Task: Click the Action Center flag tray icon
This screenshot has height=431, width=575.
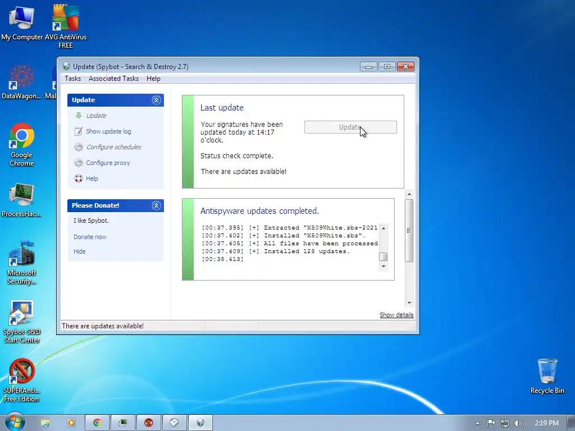Action: click(x=491, y=423)
